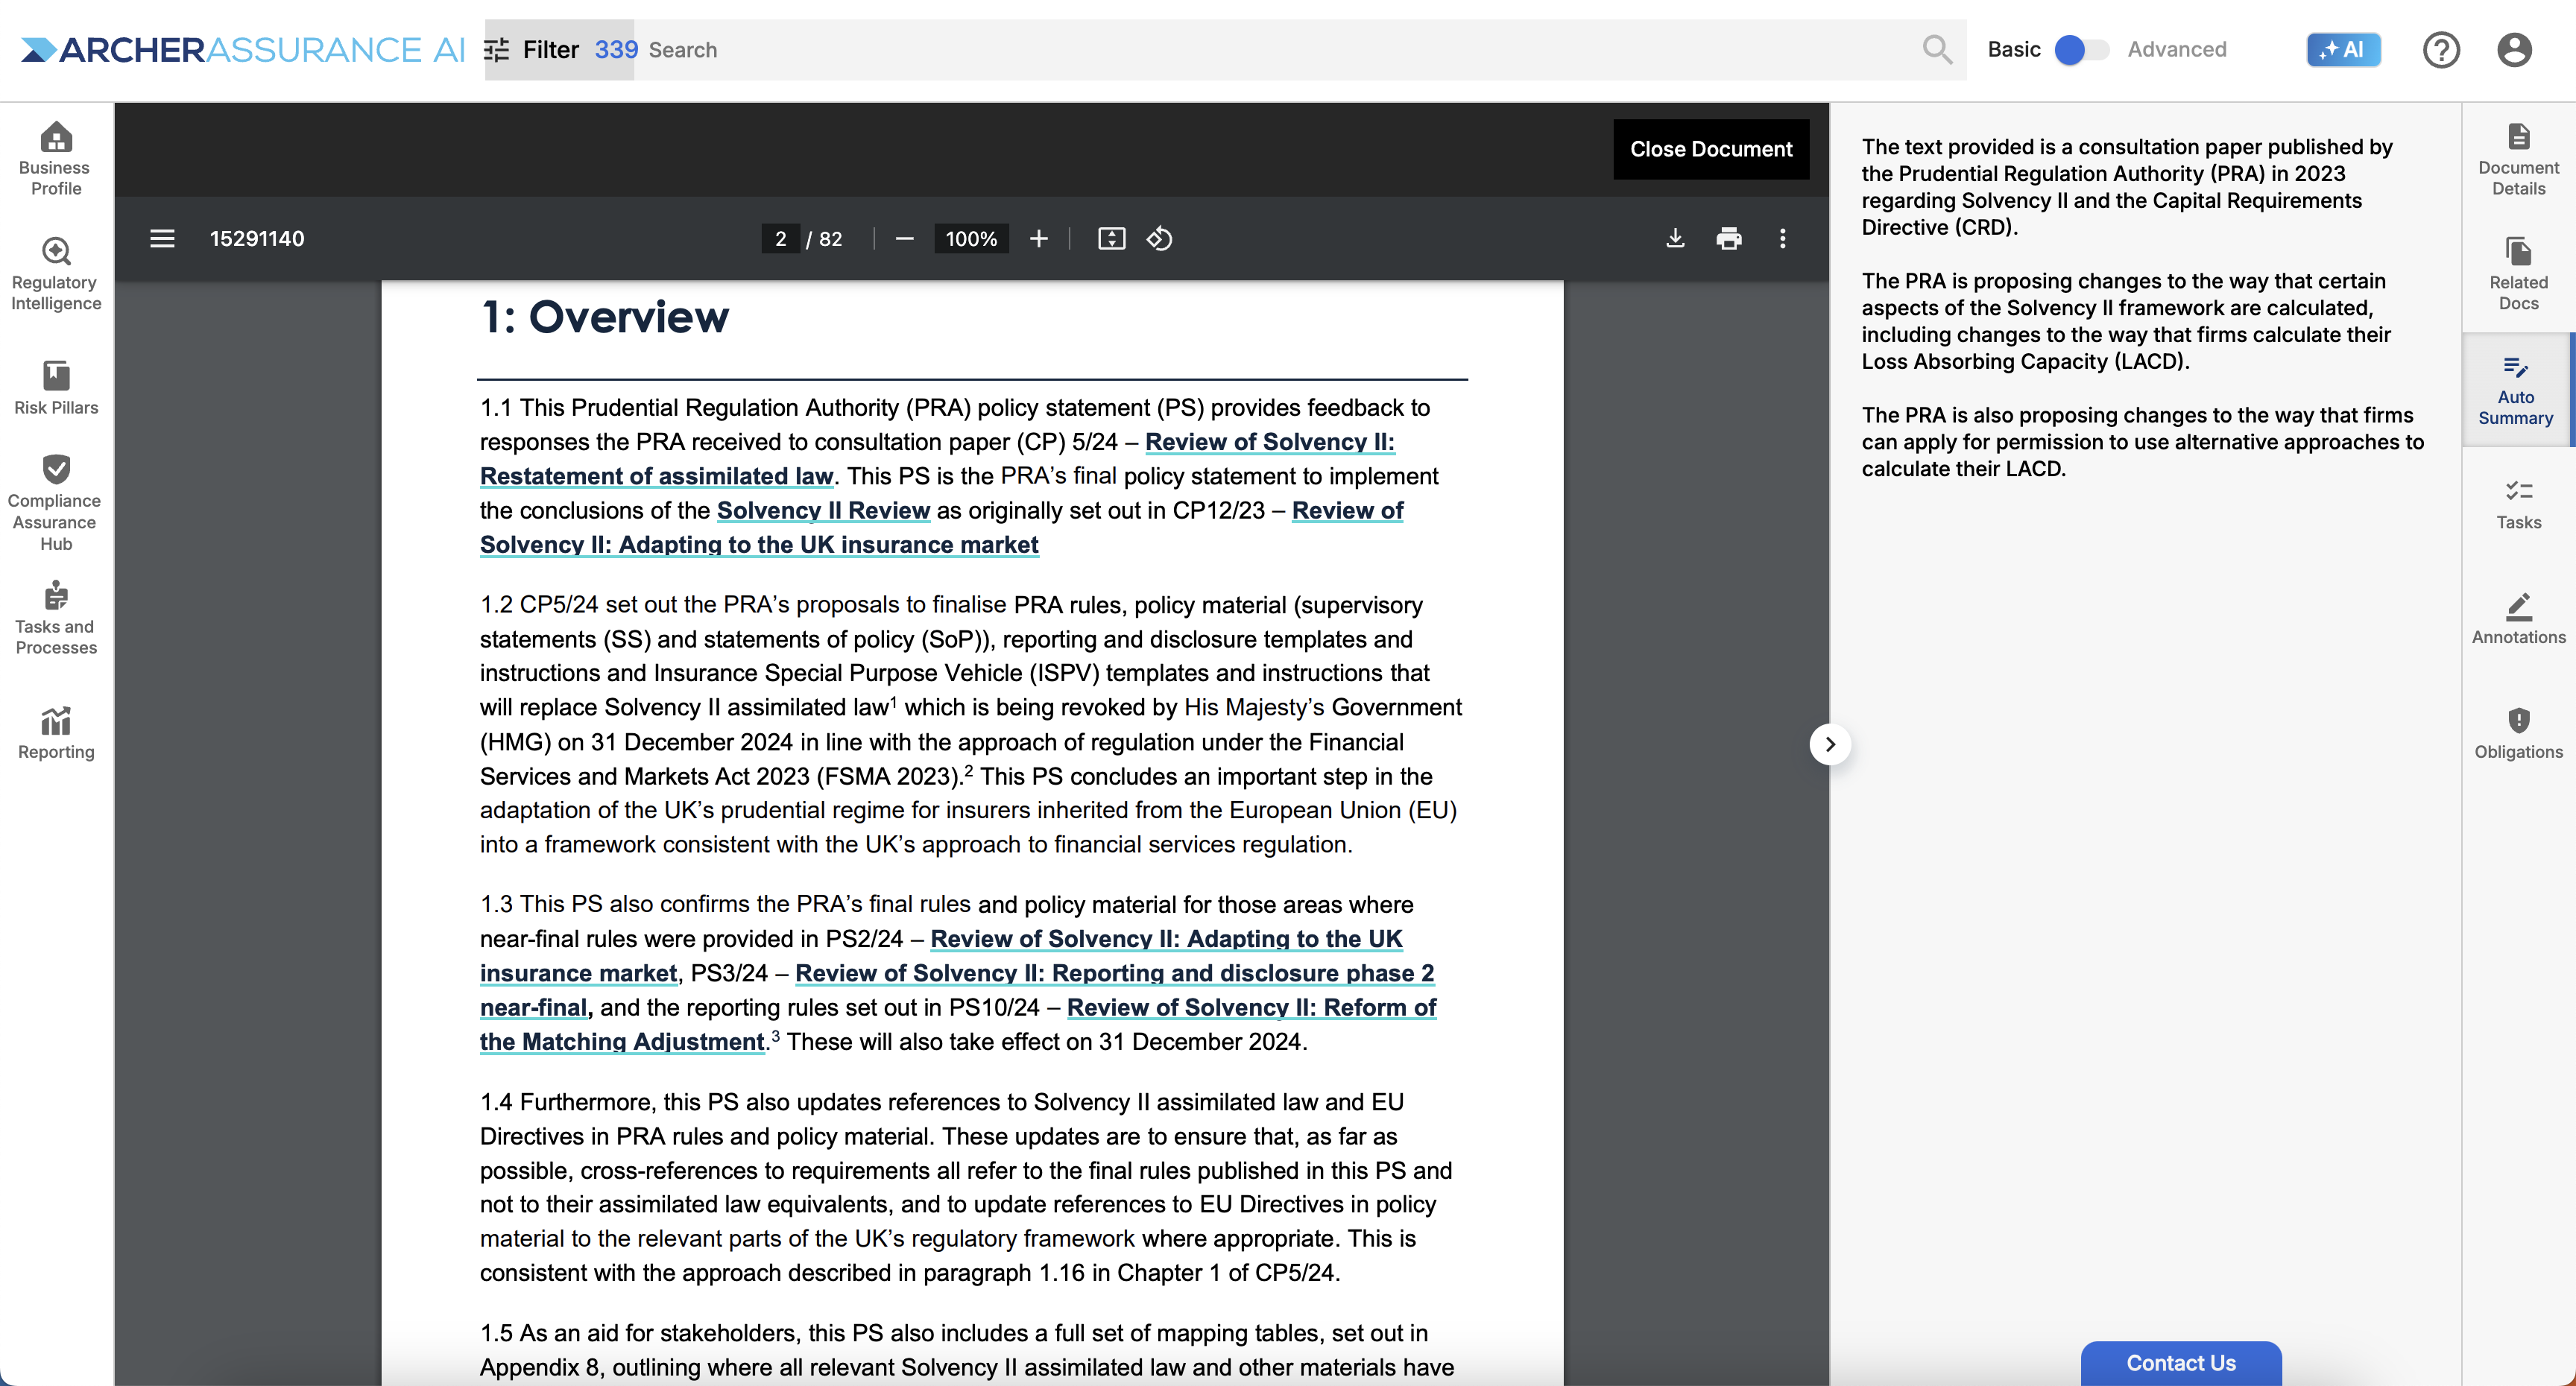Open the Document Details tab
The image size is (2576, 1386).
(x=2518, y=159)
